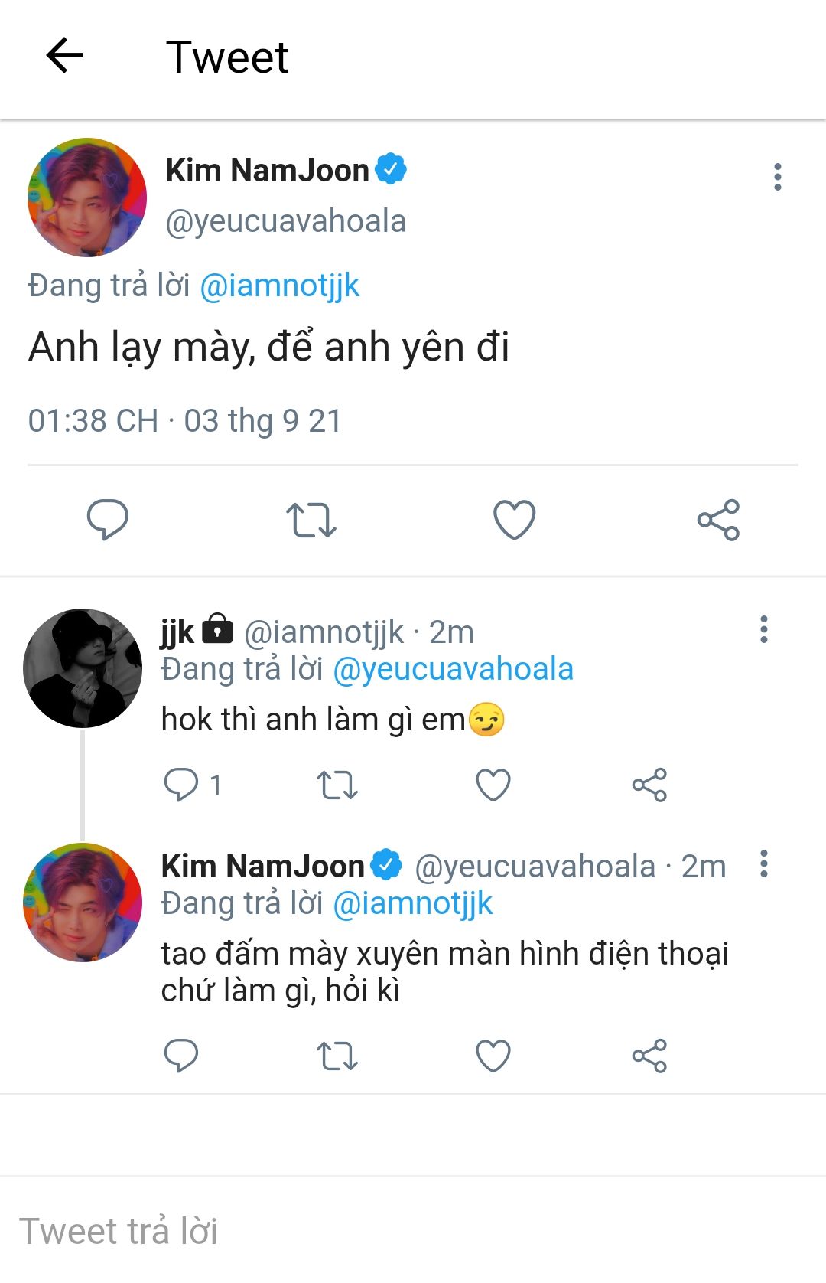Image resolution: width=826 pixels, height=1283 pixels.
Task: Open more options on Kim NamJoon's last reply
Action: (x=763, y=863)
